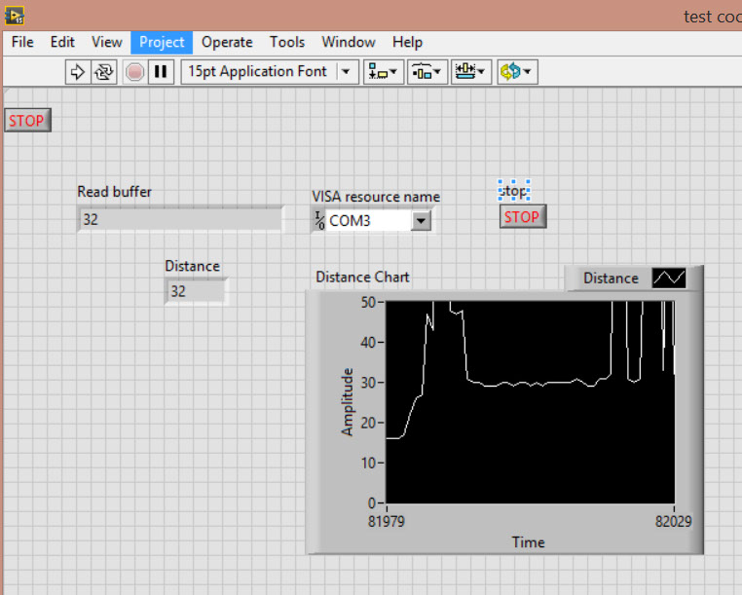Click the Run Continuously button
Viewport: 742px width, 595px height.
click(x=104, y=71)
